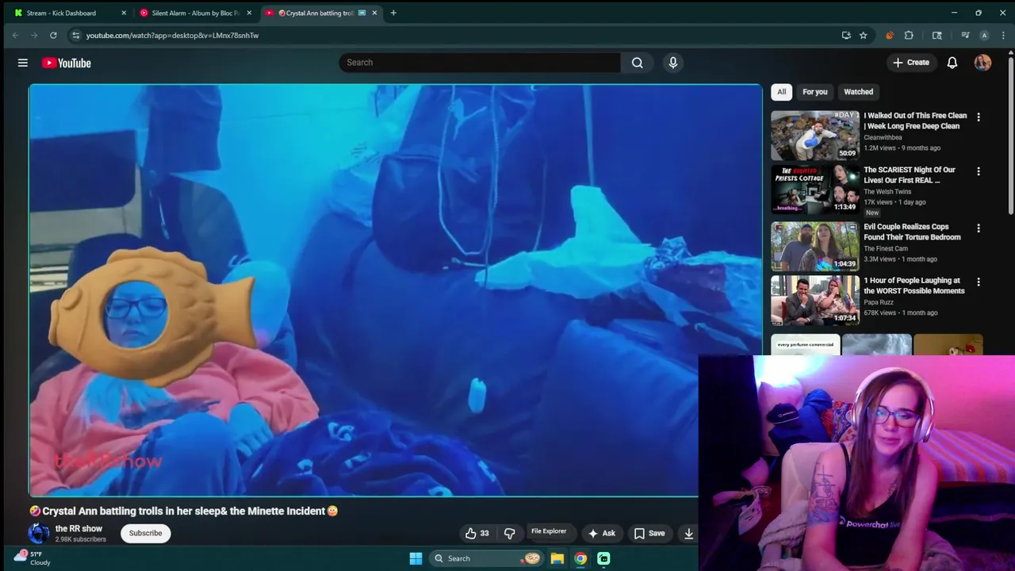View site information icon in address bar
Viewport: 1015px width, 571px height.
[75, 35]
